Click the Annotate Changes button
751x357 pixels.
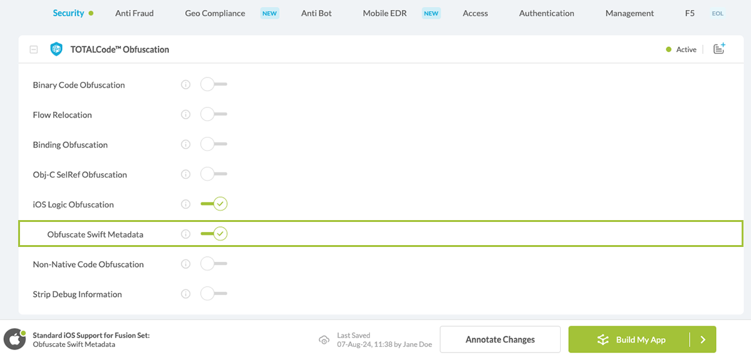coord(500,339)
